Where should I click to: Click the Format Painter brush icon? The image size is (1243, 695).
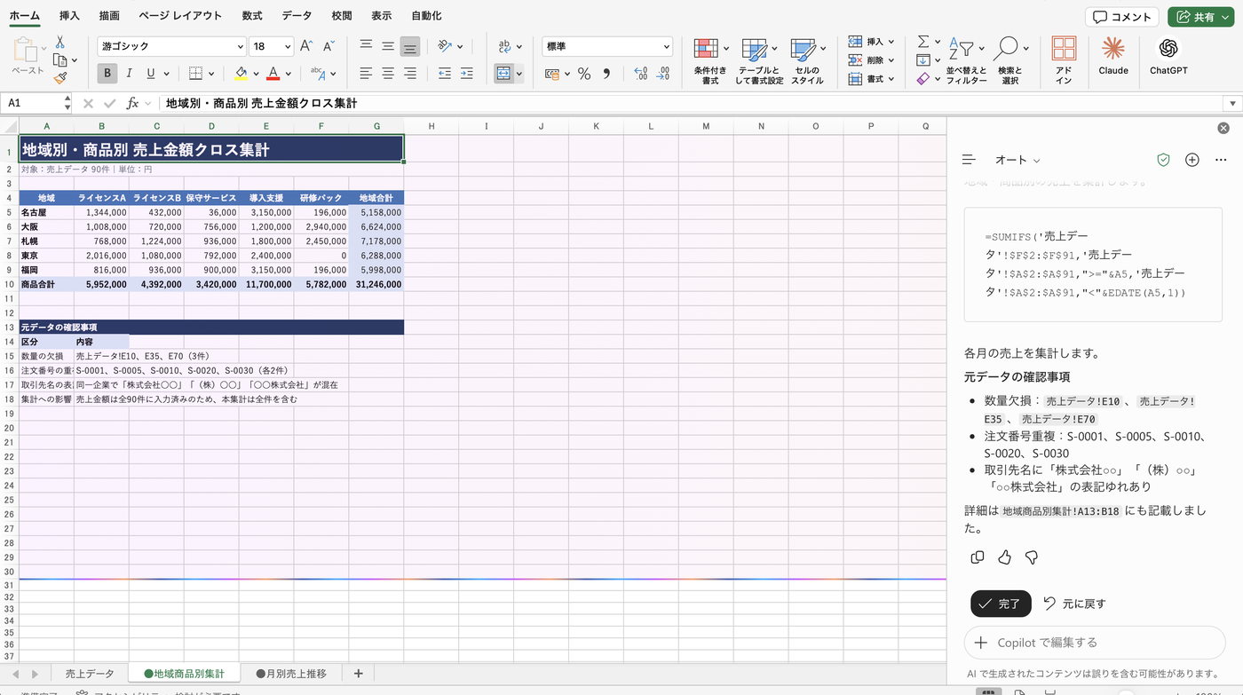60,78
